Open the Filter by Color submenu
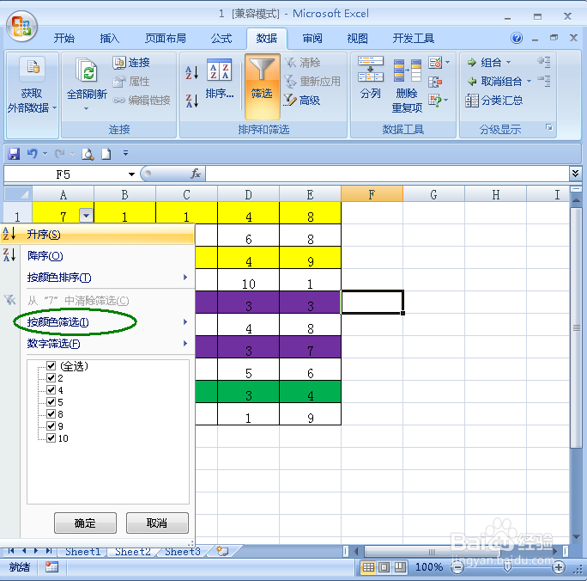The image size is (587, 581). 98,322
